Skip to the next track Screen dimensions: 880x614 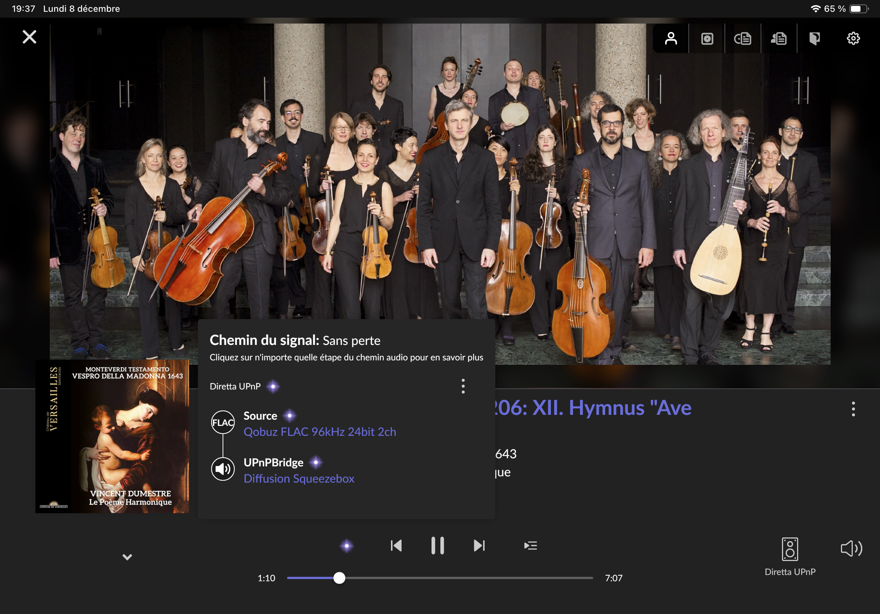pyautogui.click(x=479, y=546)
